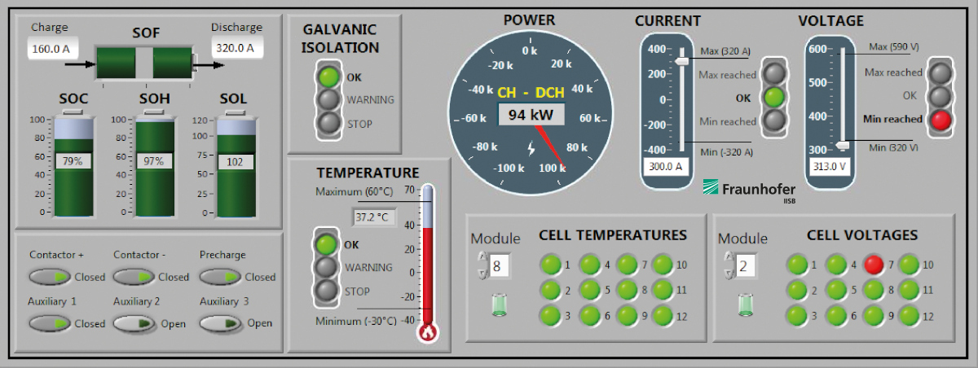Image resolution: width=978 pixels, height=368 pixels.
Task: Toggle the Contactor + switch
Action: click(51, 277)
